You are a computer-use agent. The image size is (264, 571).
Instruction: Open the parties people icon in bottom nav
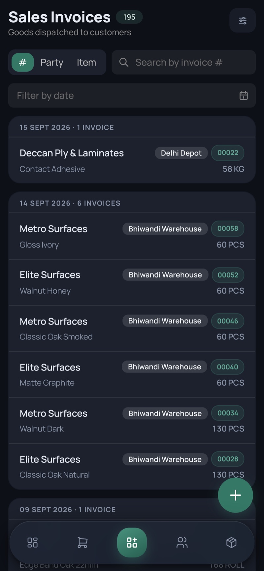pyautogui.click(x=182, y=542)
